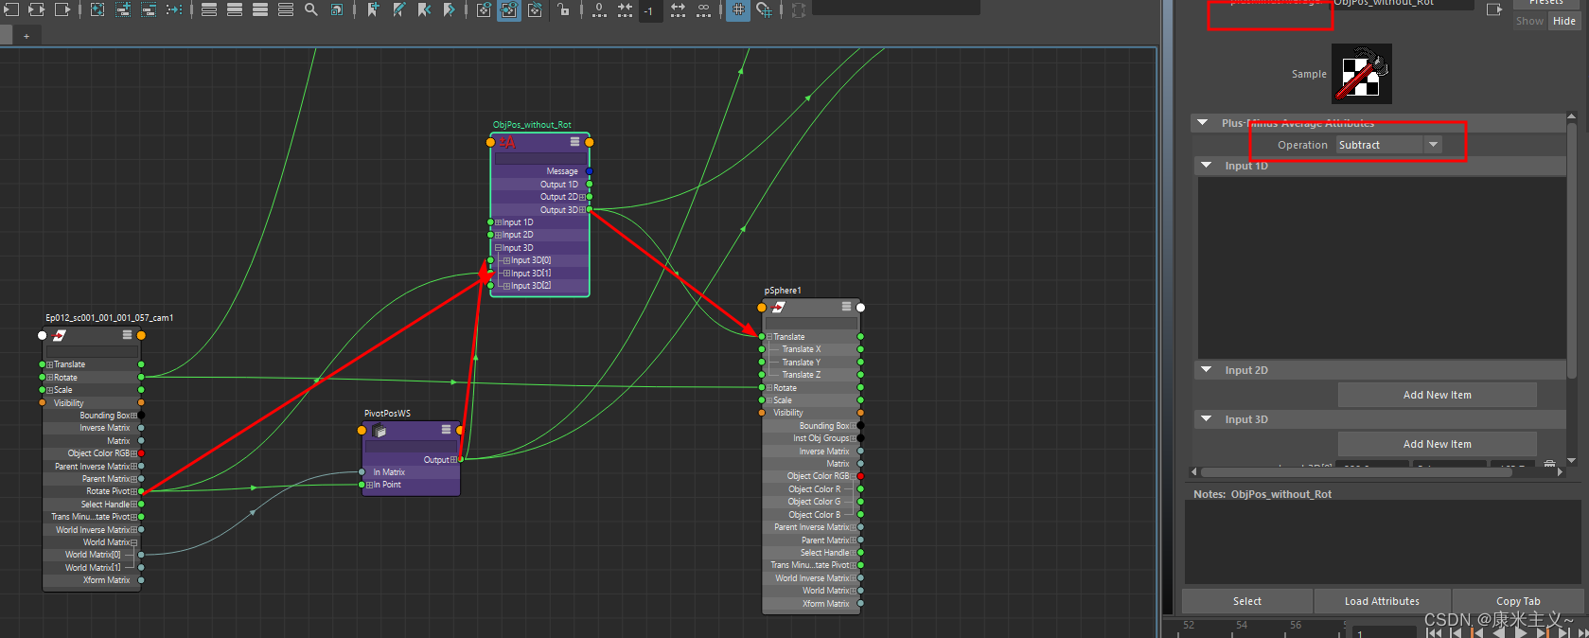The width and height of the screenshot is (1589, 638).
Task: Open PivotPosWS node menu icon
Action: tap(446, 430)
